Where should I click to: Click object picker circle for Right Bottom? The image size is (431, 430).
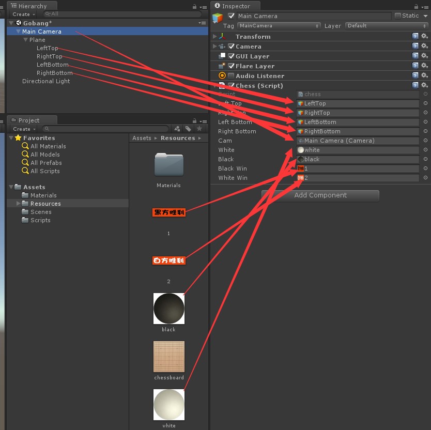click(425, 131)
